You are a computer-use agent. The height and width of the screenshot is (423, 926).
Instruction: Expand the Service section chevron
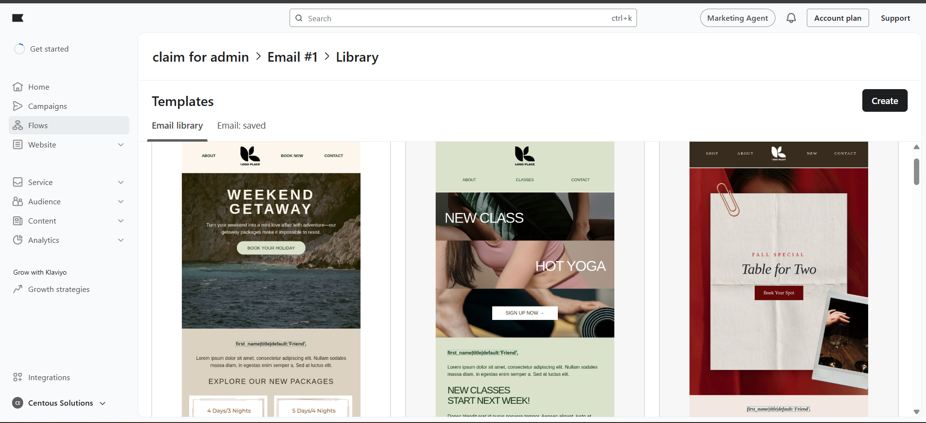[x=121, y=182]
